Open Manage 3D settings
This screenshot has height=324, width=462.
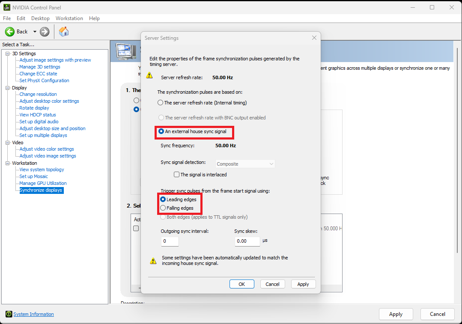click(40, 67)
